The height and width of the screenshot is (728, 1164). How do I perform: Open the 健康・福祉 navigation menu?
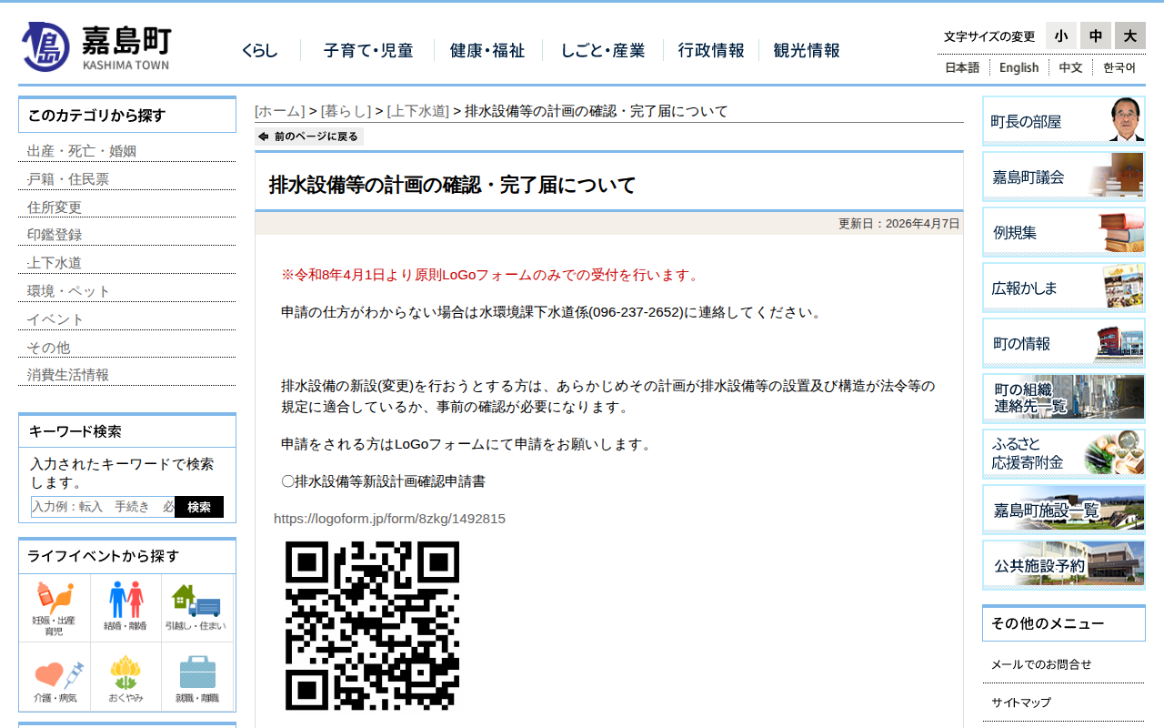(487, 51)
